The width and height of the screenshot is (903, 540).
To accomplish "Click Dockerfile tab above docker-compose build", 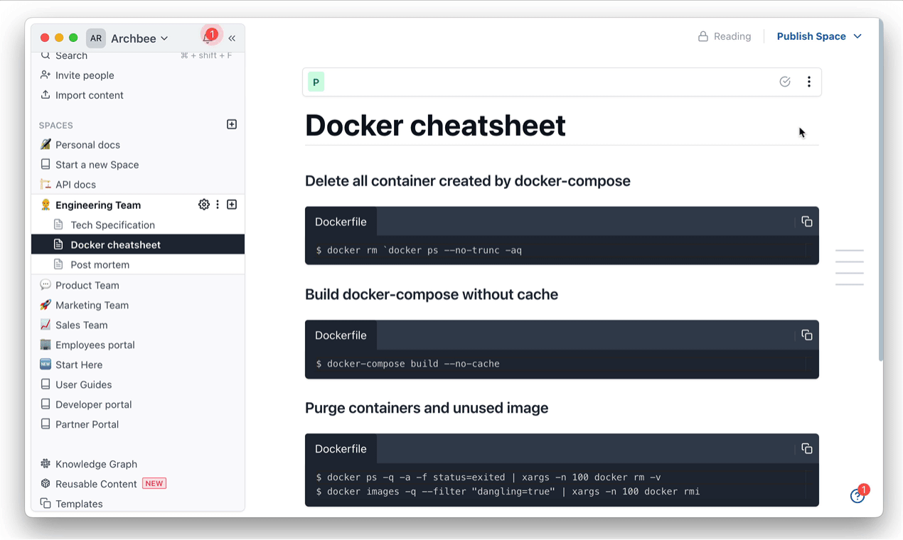I will [341, 335].
